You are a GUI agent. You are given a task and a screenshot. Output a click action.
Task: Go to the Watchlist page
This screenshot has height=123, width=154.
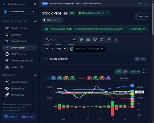point(19,35)
